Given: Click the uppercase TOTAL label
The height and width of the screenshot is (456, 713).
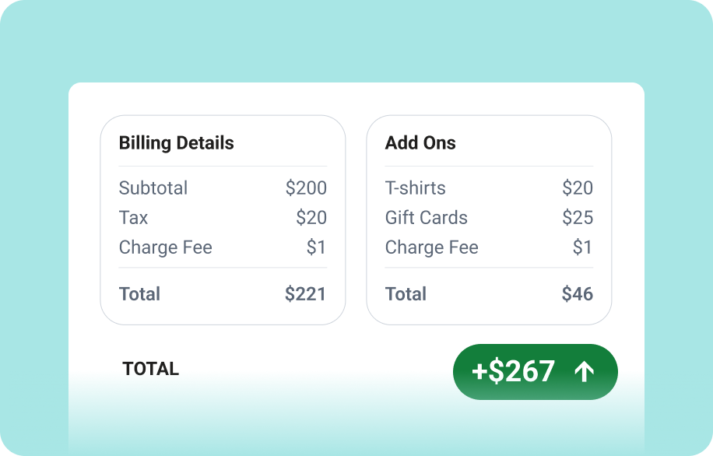Looking at the screenshot, I should (x=150, y=369).
